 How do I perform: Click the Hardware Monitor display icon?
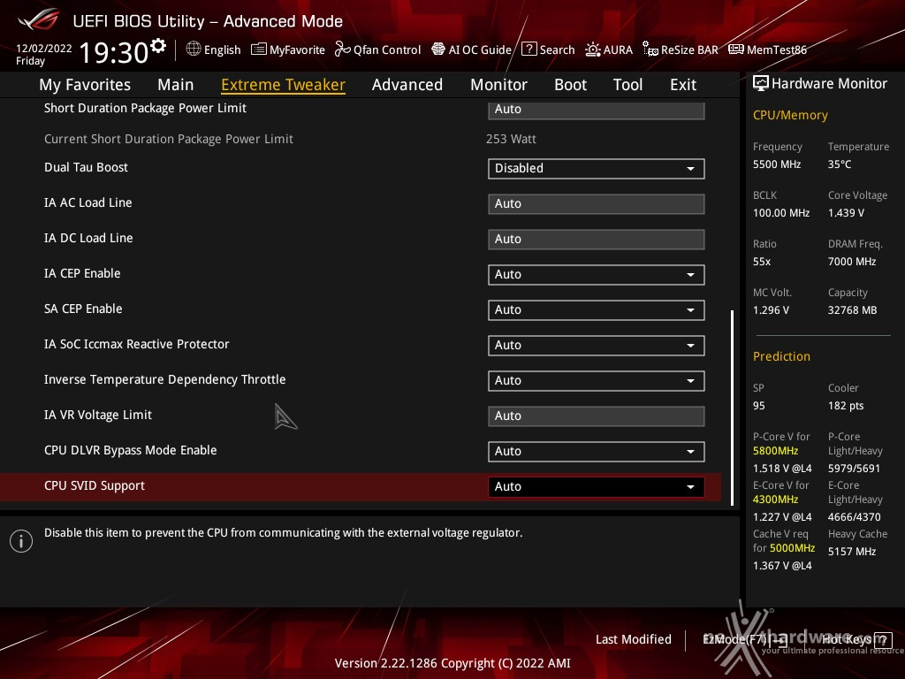coord(761,84)
